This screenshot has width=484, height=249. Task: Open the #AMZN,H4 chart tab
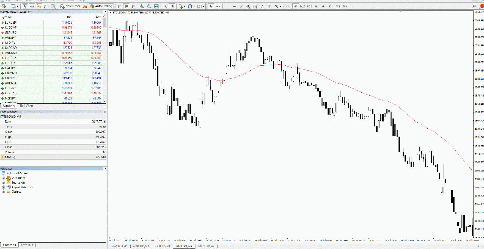pos(119,246)
